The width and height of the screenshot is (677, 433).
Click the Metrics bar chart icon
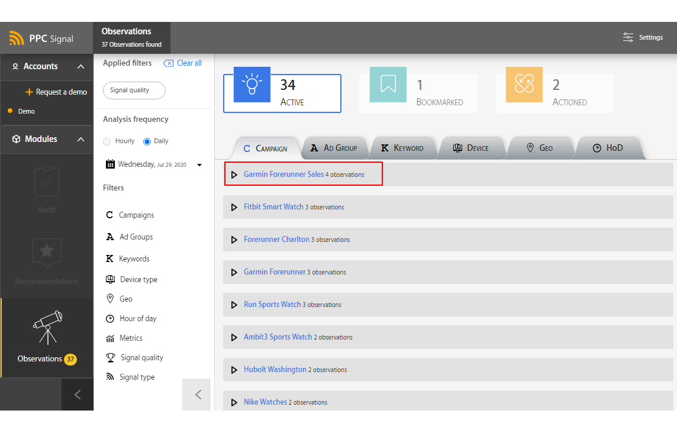pyautogui.click(x=110, y=338)
